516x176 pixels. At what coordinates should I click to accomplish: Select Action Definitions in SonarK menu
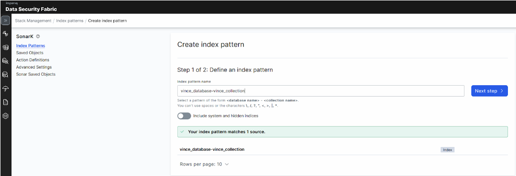pyautogui.click(x=32, y=60)
